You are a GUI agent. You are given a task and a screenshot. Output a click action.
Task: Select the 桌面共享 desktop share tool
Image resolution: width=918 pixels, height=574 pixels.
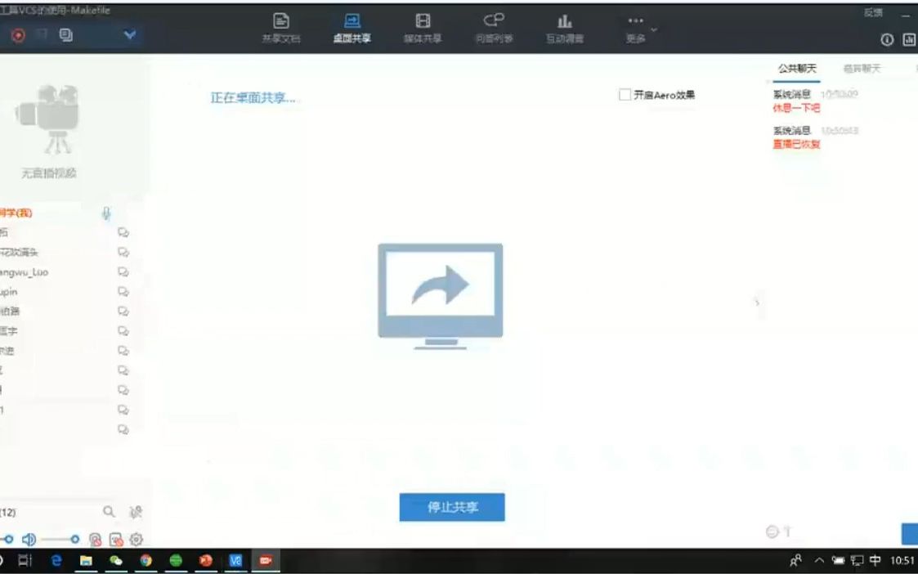[352, 25]
